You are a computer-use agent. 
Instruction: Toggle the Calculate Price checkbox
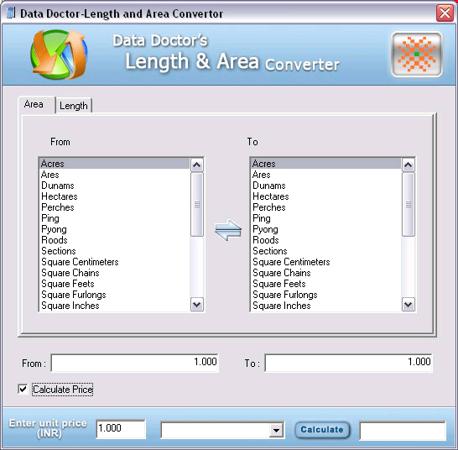23,390
